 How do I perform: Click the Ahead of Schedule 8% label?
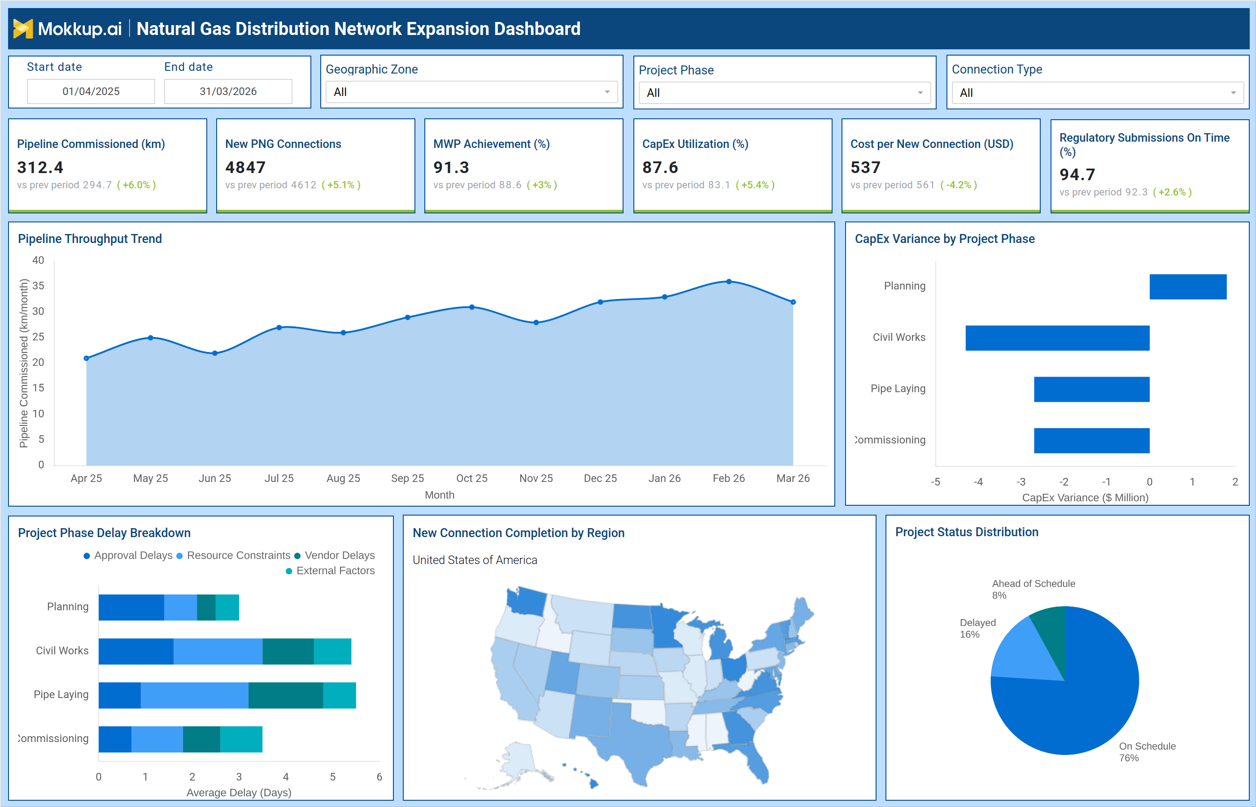tap(1033, 590)
